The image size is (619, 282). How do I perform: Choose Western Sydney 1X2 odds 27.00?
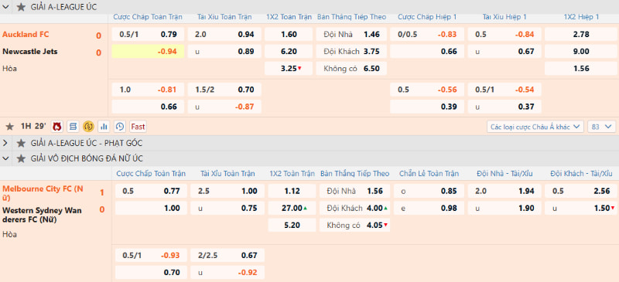click(292, 209)
